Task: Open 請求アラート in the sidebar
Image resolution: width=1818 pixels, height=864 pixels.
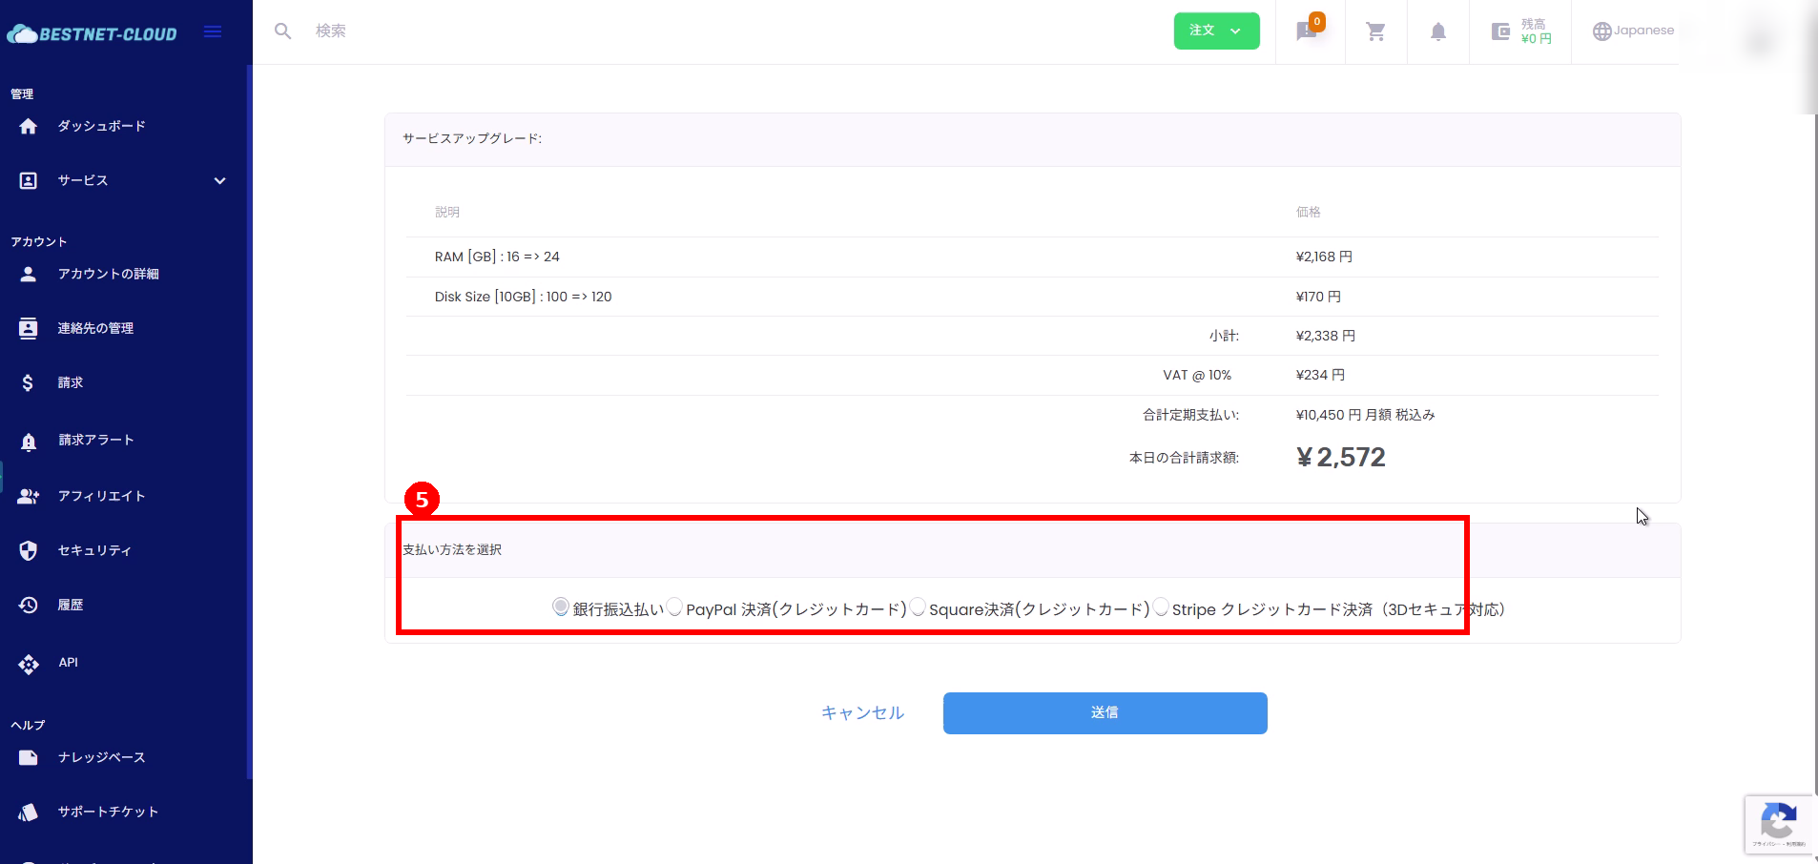Action: click(x=95, y=441)
